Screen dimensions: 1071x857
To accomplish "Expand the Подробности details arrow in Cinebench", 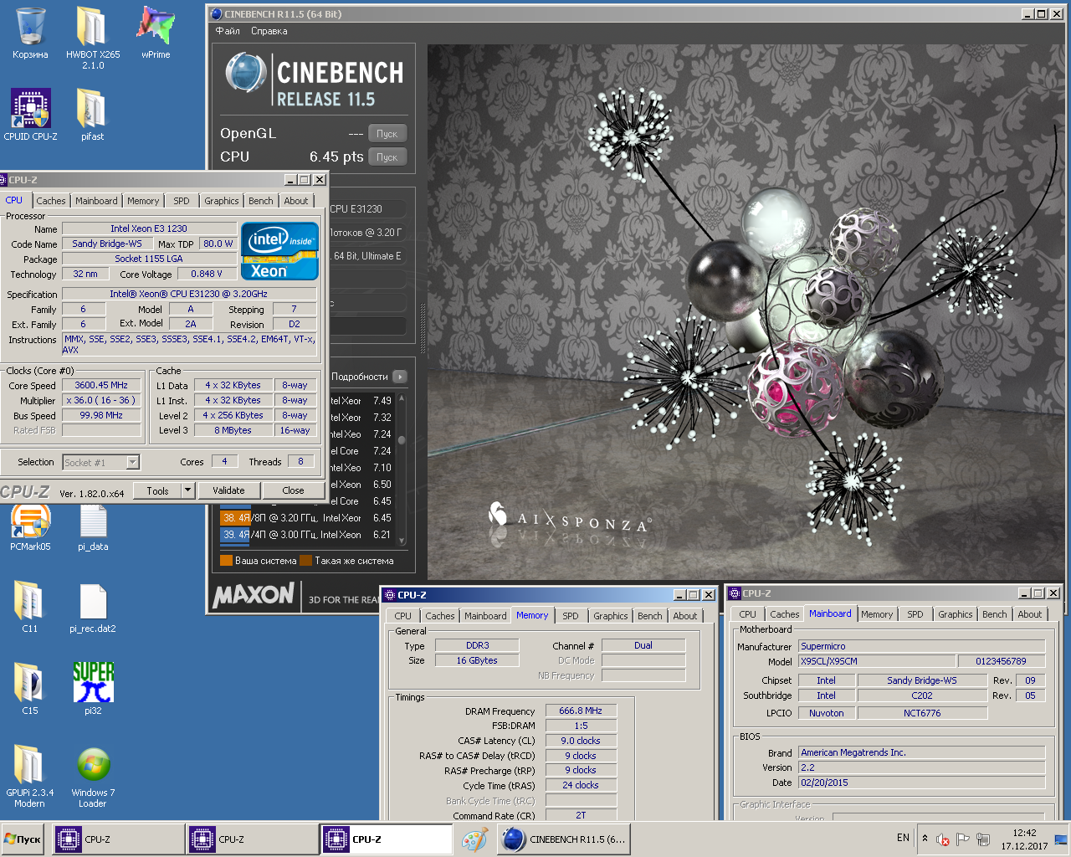I will tap(400, 377).
